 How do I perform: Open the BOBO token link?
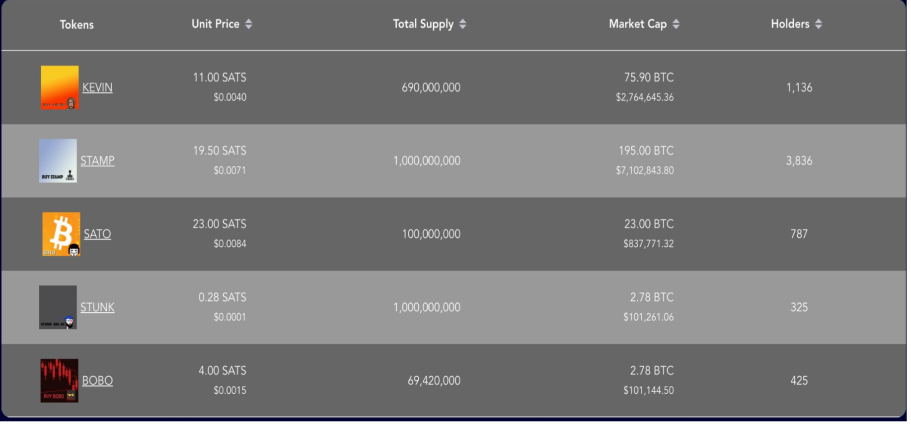point(97,381)
